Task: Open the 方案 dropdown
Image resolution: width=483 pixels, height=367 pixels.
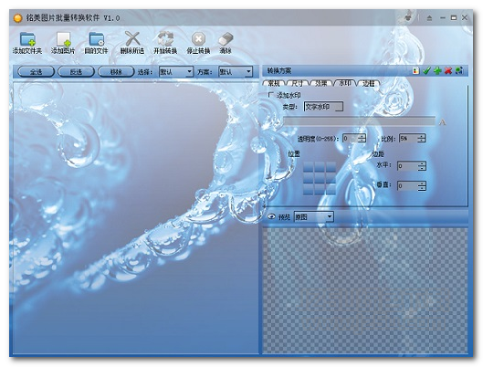Action: [x=236, y=72]
